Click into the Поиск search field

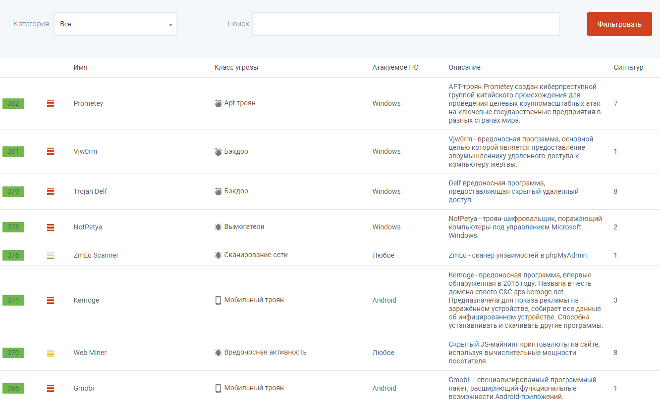click(406, 24)
